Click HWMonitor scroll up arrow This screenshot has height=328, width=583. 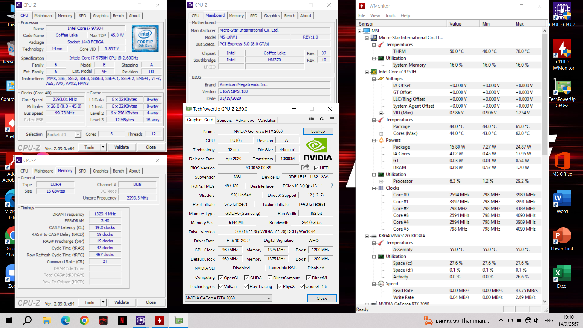(x=544, y=31)
